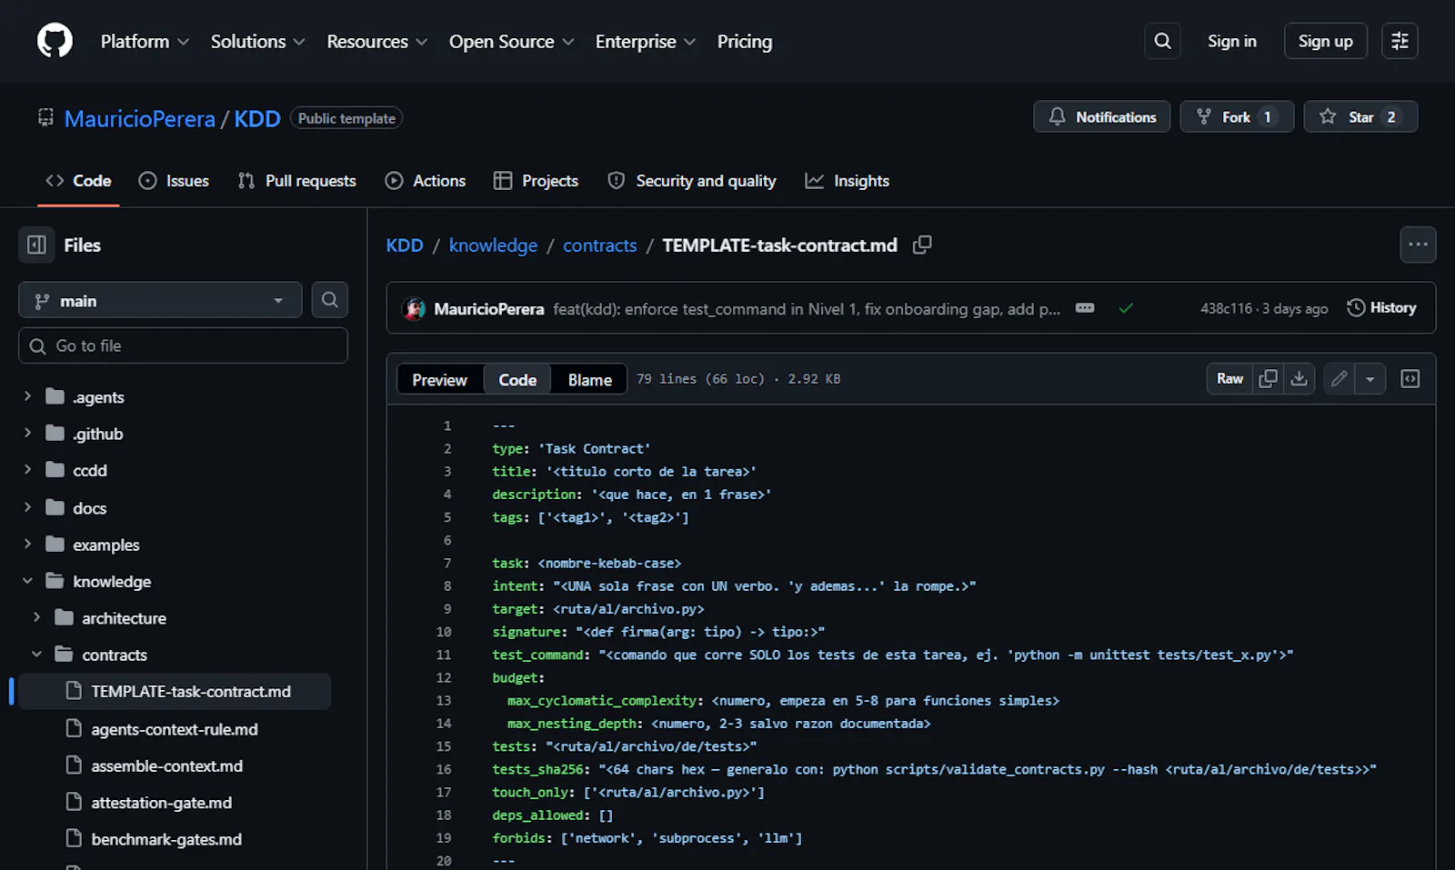Switch file view to Blame

(589, 379)
